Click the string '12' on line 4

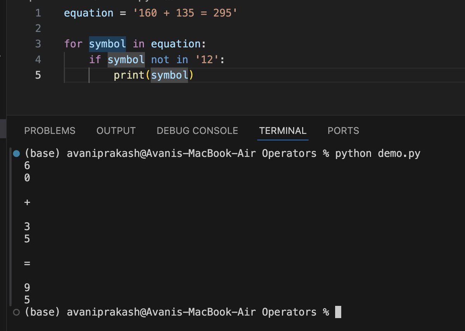pyautogui.click(x=207, y=59)
